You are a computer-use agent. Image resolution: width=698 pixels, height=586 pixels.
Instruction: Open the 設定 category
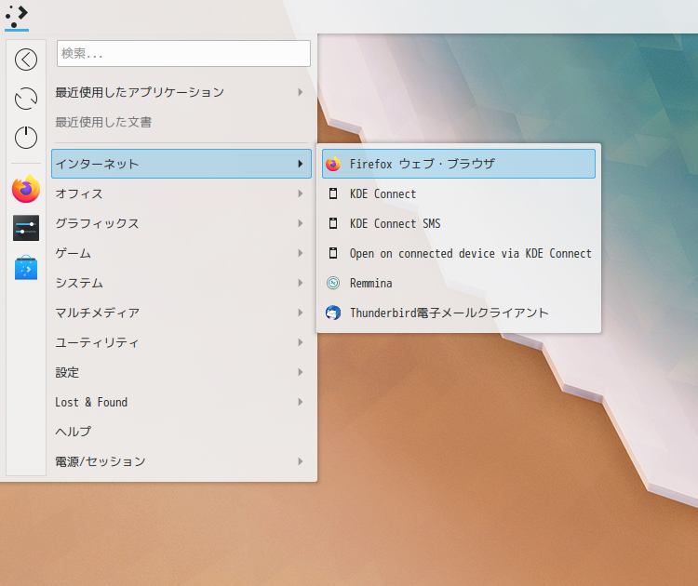pyautogui.click(x=181, y=372)
